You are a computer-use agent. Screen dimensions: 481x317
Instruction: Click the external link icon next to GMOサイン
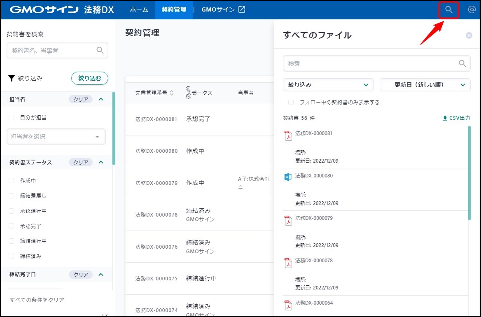point(242,9)
